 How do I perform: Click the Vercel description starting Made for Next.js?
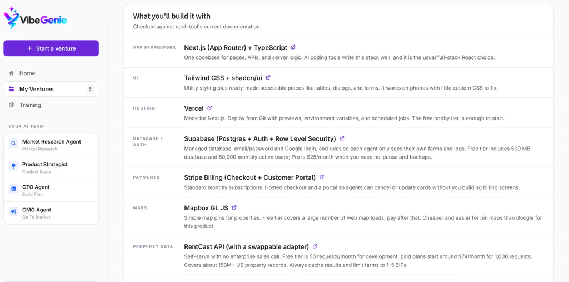[345, 118]
